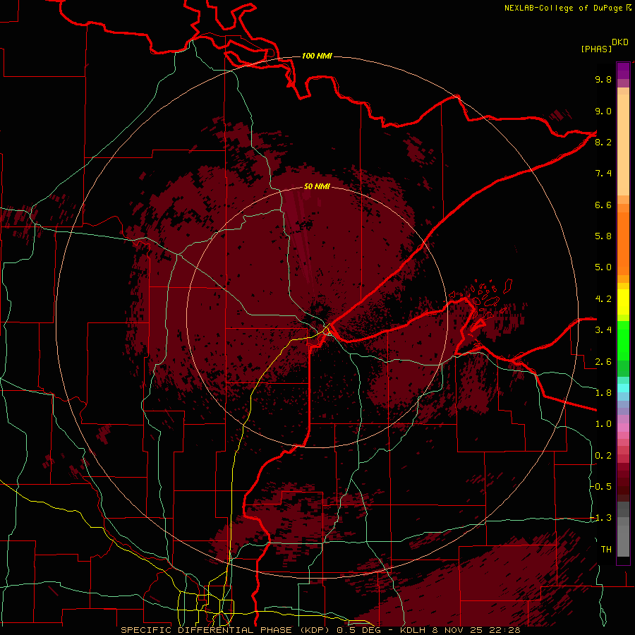Click the NEXLAB-College of DuPage label

click(x=563, y=8)
